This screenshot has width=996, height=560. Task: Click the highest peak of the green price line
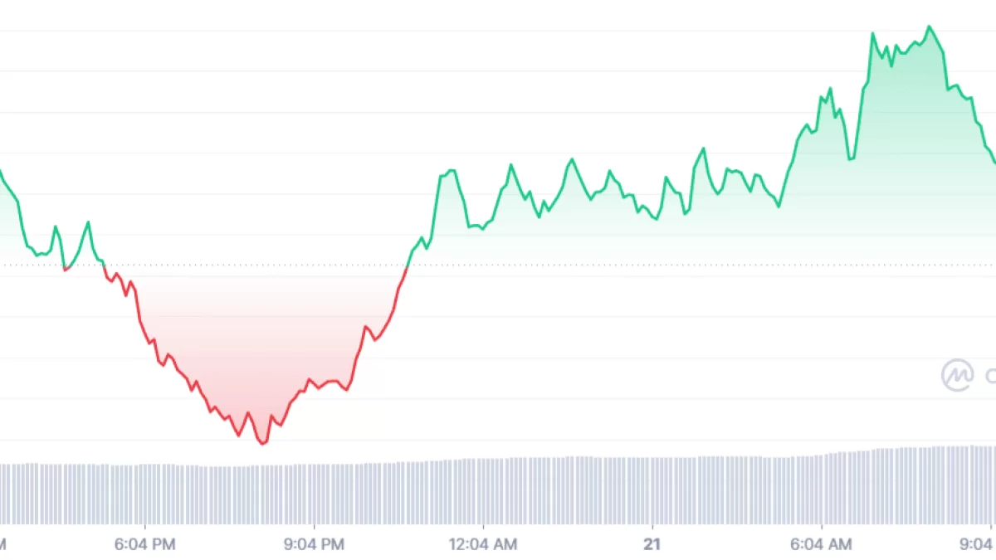pos(930,27)
